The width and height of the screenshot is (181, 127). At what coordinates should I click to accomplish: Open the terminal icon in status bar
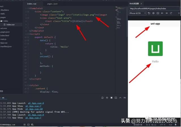(x=28, y=124)
